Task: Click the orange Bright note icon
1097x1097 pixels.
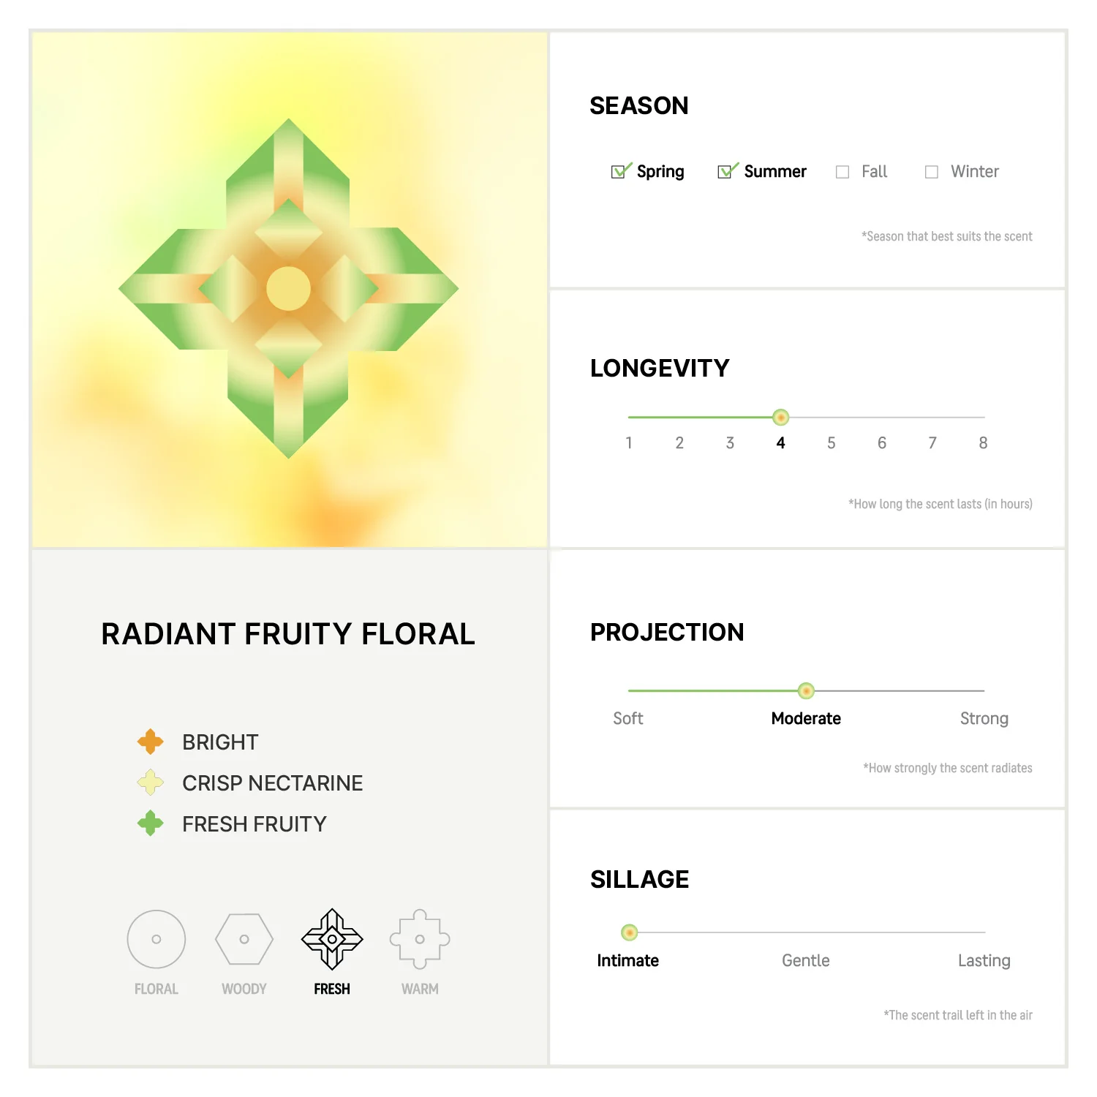Action: click(151, 742)
